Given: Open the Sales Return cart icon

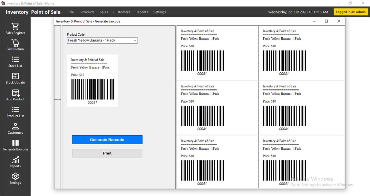Looking at the screenshot, I should pyautogui.click(x=15, y=43).
